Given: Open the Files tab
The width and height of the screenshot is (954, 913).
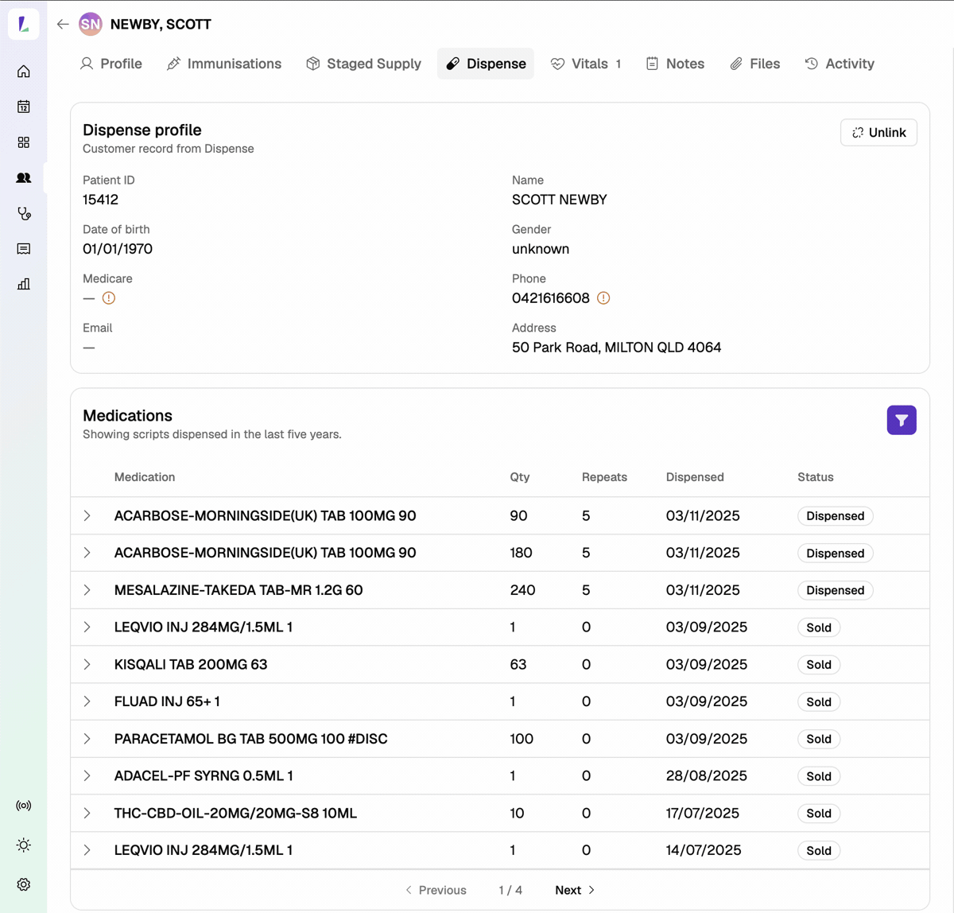Looking at the screenshot, I should tap(755, 64).
